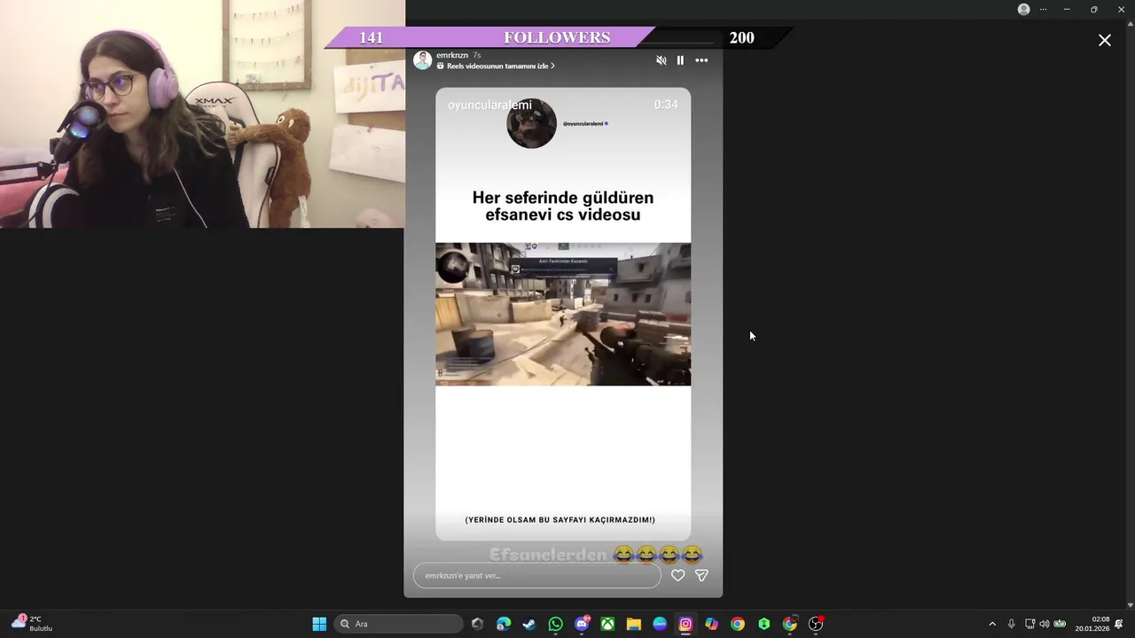Click the oyuncularalemi account label on reel
The image size is (1135, 638).
point(489,105)
